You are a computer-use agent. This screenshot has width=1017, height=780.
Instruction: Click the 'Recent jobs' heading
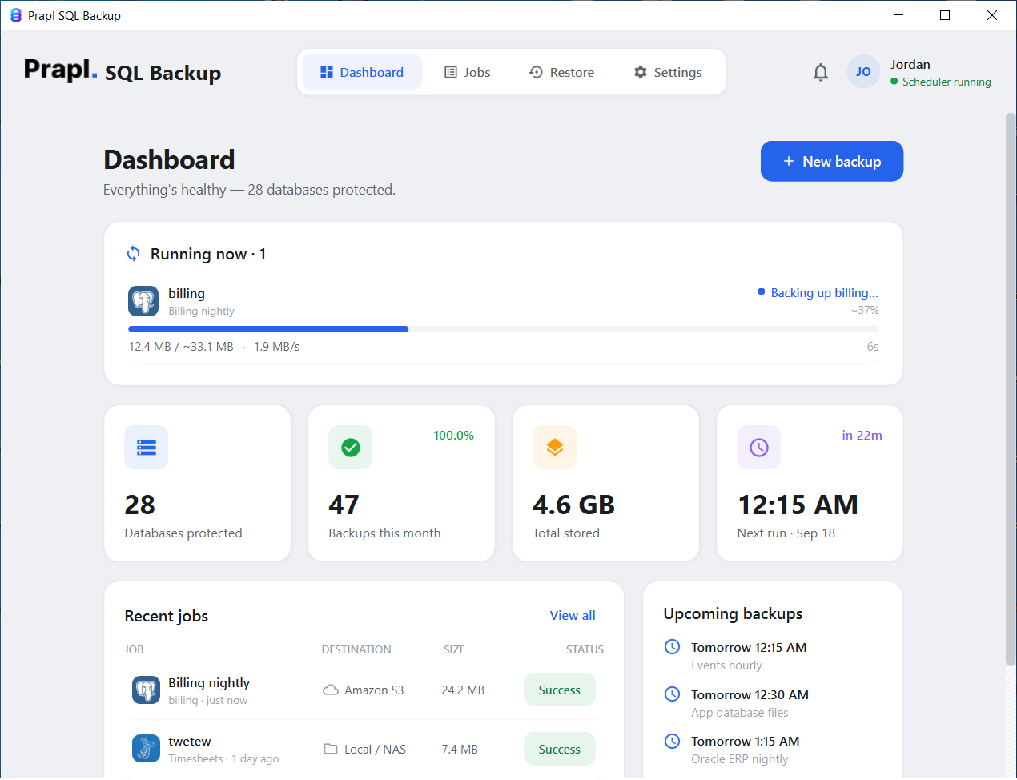[166, 616]
